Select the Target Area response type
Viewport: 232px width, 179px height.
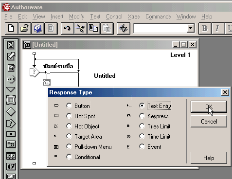click(x=69, y=136)
